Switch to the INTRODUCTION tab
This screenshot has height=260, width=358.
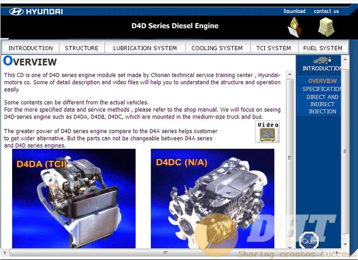[31, 48]
